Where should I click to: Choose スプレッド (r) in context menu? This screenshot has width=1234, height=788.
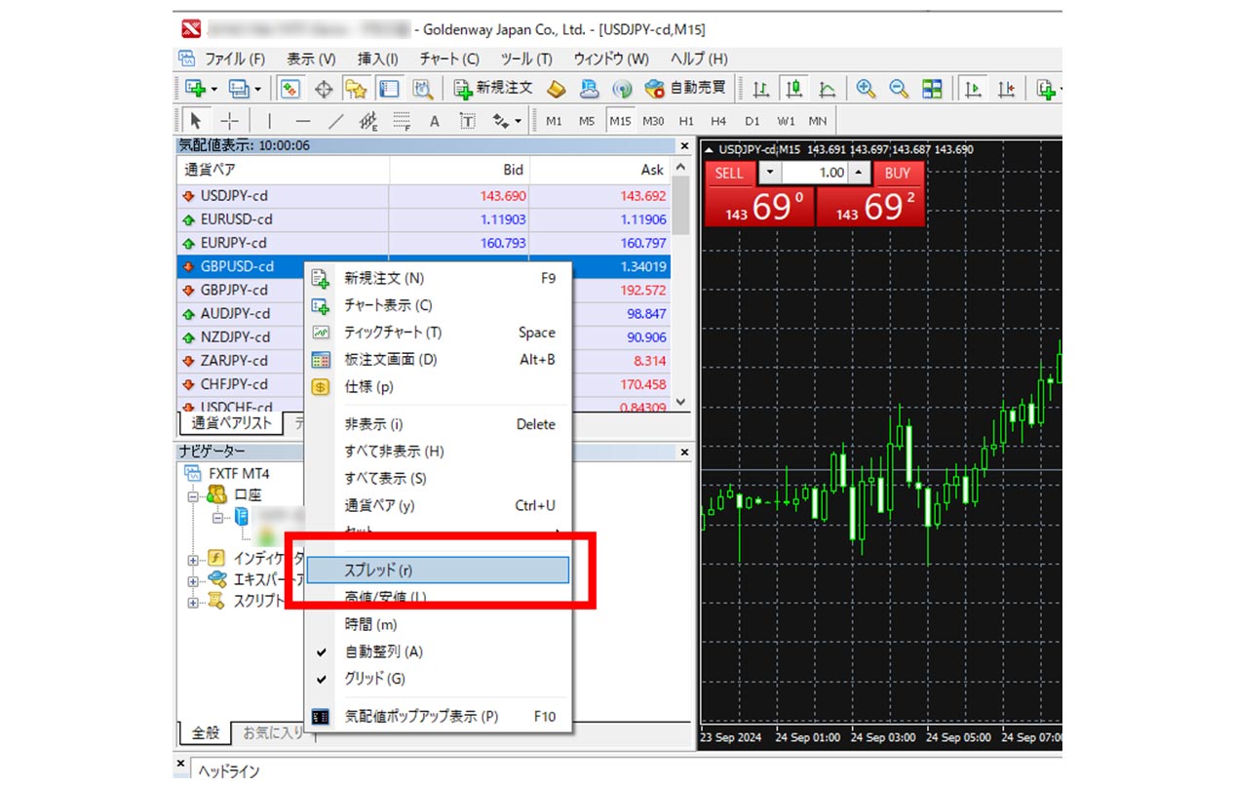(438, 571)
